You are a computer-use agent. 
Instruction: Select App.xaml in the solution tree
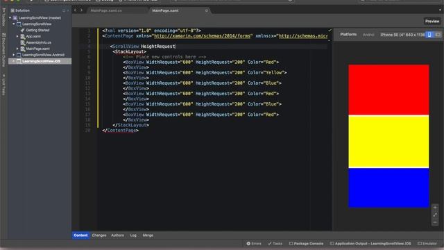(x=33, y=36)
